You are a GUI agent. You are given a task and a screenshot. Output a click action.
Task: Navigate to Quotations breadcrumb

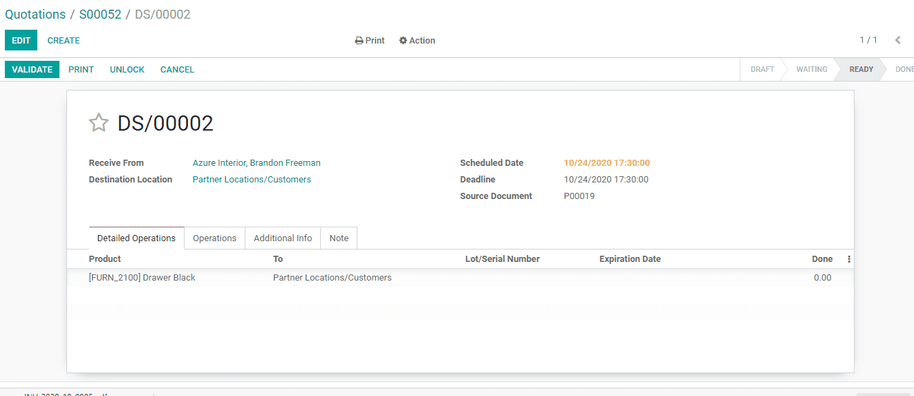(35, 15)
